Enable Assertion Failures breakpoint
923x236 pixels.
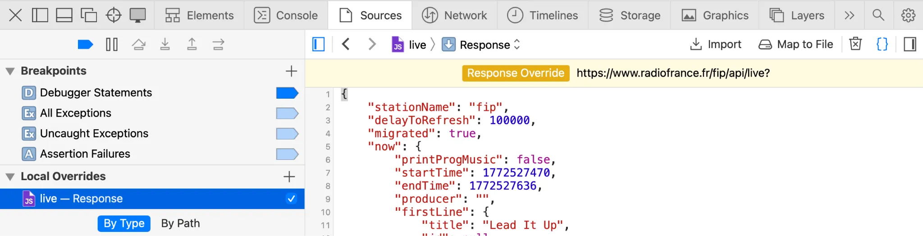[x=287, y=154]
